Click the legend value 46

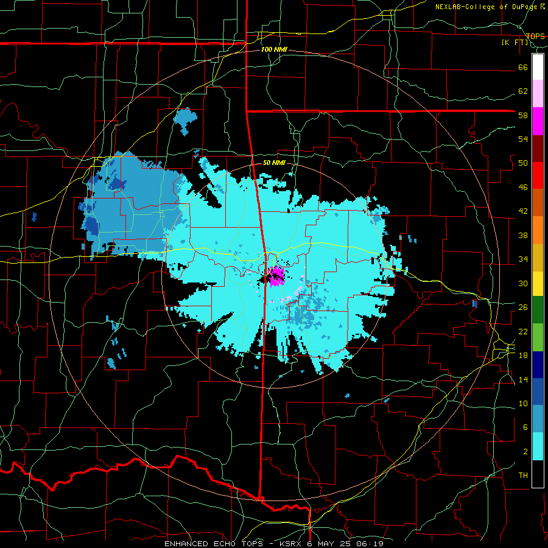pyautogui.click(x=523, y=188)
